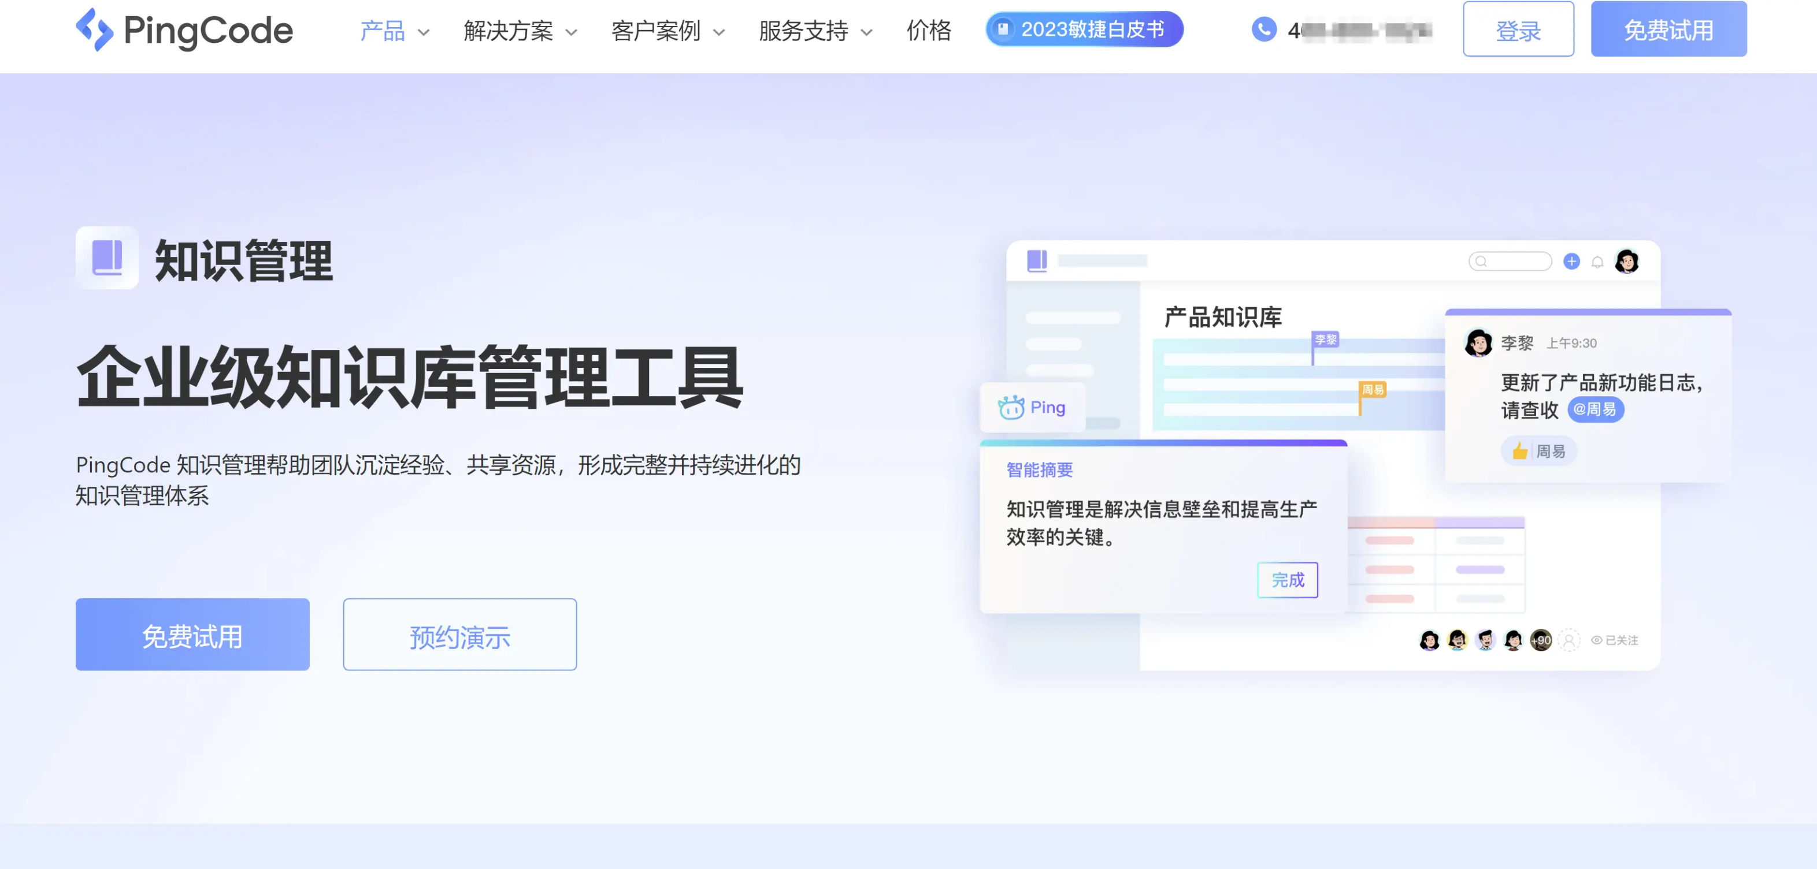The height and width of the screenshot is (869, 1817).
Task: Open the 客户案例 menu
Action: [655, 31]
